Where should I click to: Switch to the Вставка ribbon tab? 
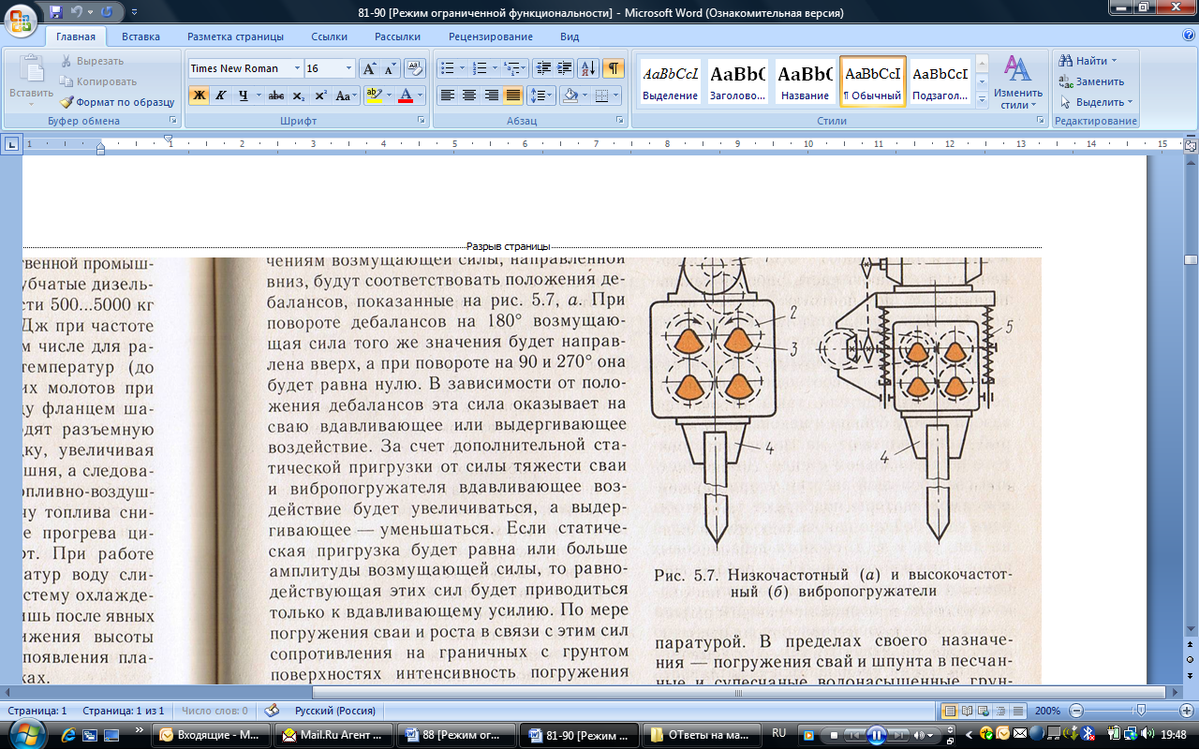point(141,37)
